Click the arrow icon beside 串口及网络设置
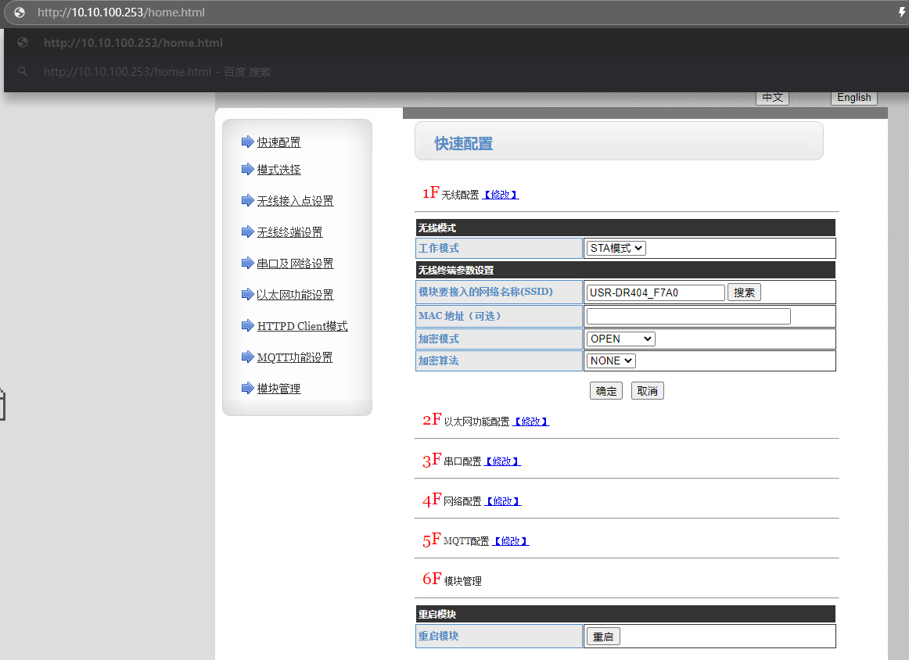Screen dimensions: 909x660 [248, 263]
